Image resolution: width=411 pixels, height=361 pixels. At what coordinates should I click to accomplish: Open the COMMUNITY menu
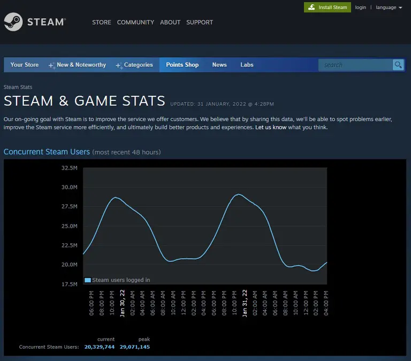point(135,22)
